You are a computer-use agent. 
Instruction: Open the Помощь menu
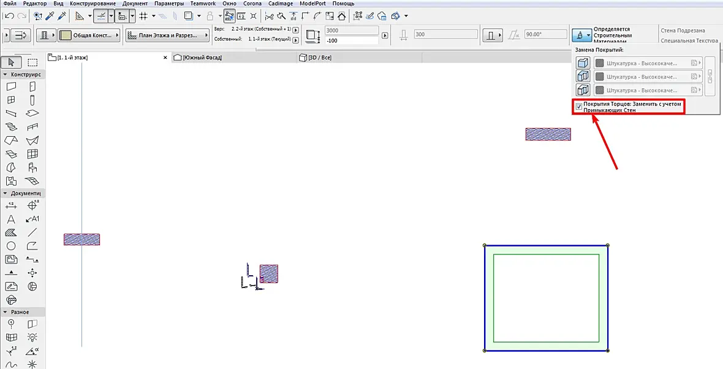(344, 3)
